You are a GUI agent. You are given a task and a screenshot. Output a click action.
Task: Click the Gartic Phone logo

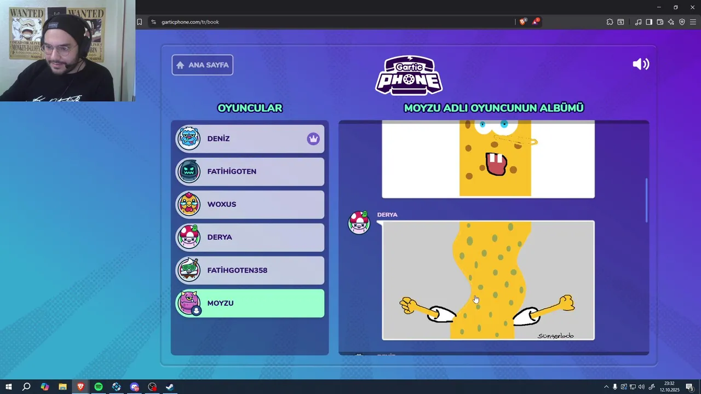point(409,76)
